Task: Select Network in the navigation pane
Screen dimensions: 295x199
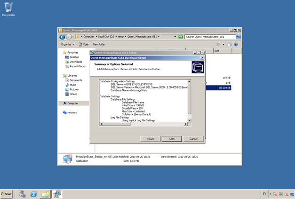Action: click(70, 112)
